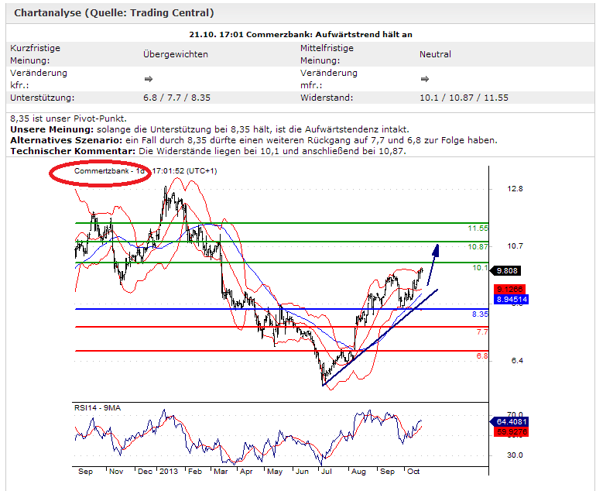Click the 'Veränderung kfr.:' label
596x491 pixels.
pos(39,79)
